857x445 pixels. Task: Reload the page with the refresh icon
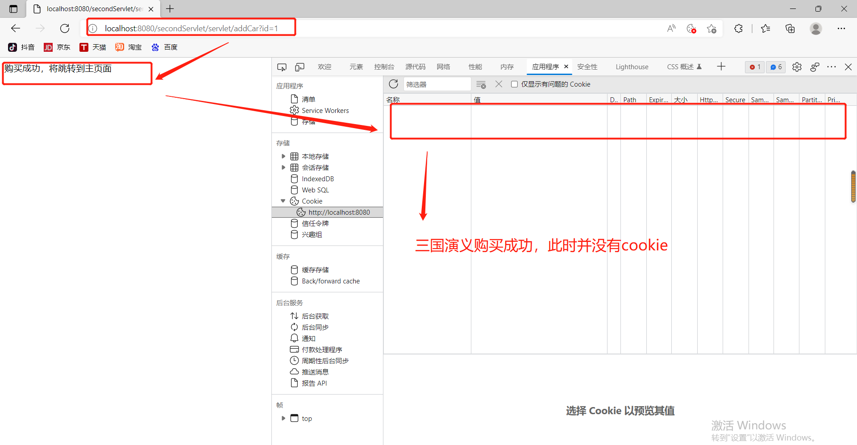click(x=65, y=29)
